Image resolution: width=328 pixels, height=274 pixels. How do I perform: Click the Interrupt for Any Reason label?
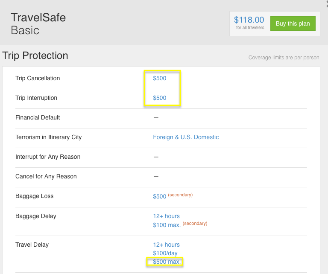point(48,157)
